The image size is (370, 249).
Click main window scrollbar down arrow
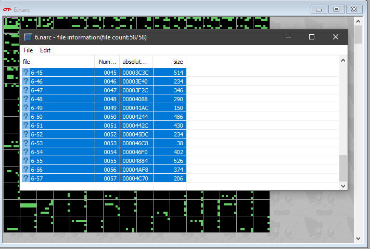pyautogui.click(x=358, y=238)
